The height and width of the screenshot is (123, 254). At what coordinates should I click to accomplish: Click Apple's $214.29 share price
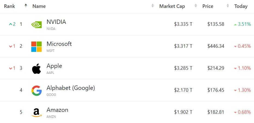click(216, 68)
